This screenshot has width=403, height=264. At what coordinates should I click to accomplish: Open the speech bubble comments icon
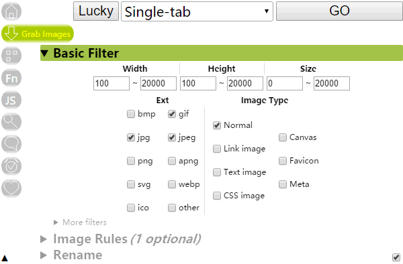[x=11, y=144]
